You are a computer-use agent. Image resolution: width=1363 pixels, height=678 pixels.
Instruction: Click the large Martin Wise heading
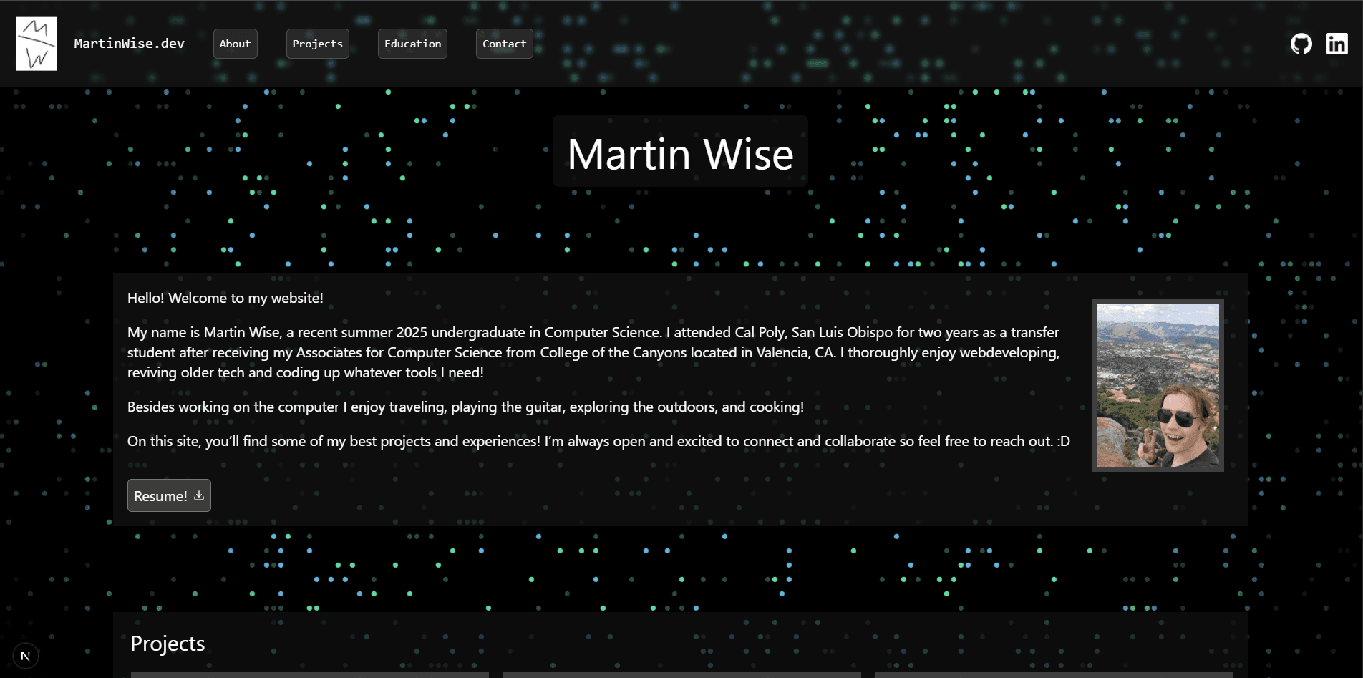coord(680,154)
